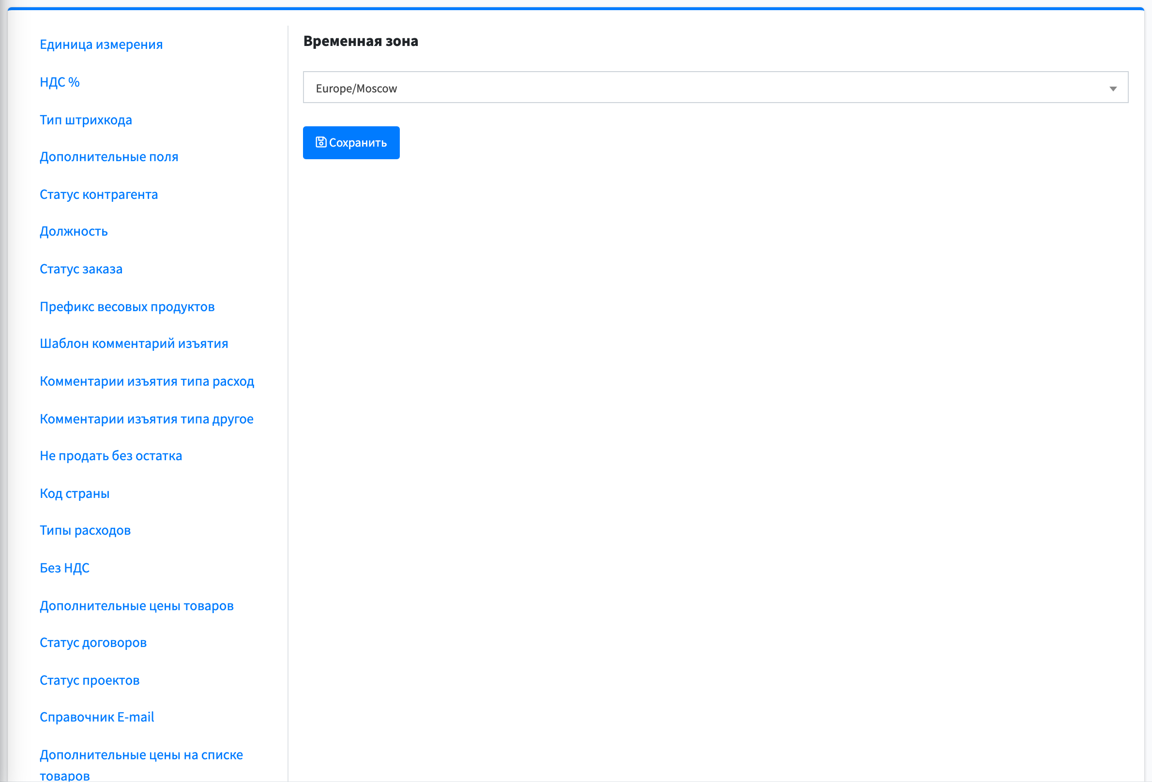Select Тип штрихкода in the sidebar
Screen dimensions: 1152x782
pos(86,120)
